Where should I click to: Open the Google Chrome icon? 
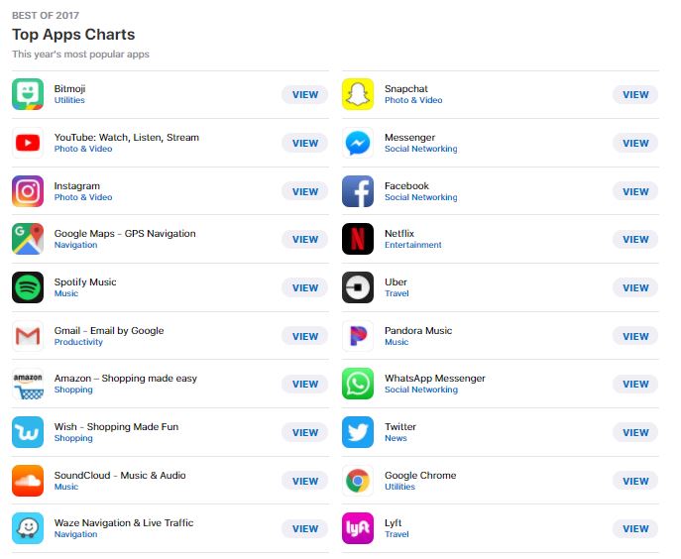point(358,481)
